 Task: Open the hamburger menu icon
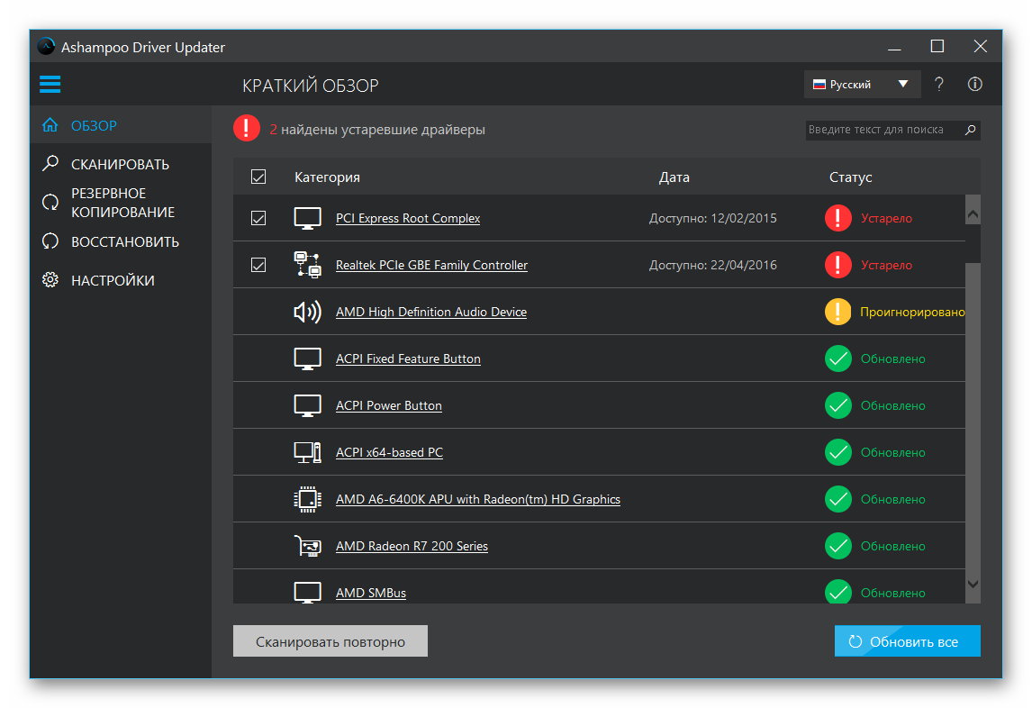click(50, 85)
